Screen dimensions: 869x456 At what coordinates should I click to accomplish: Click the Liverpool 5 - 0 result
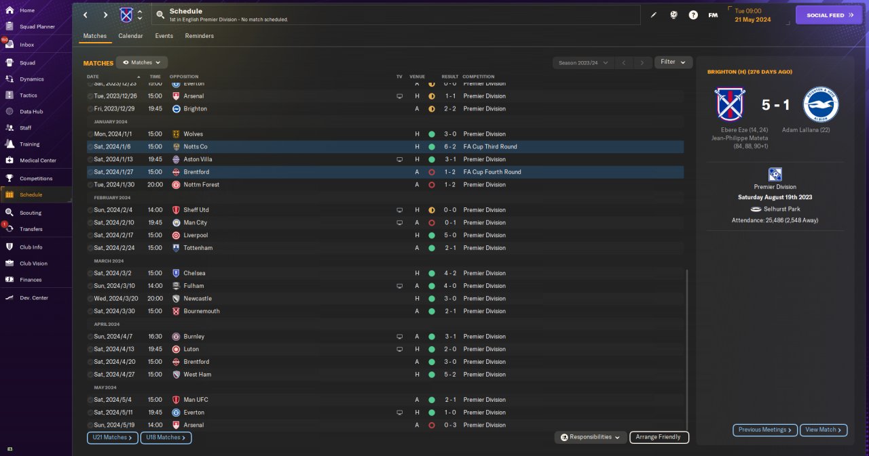pyautogui.click(x=449, y=235)
